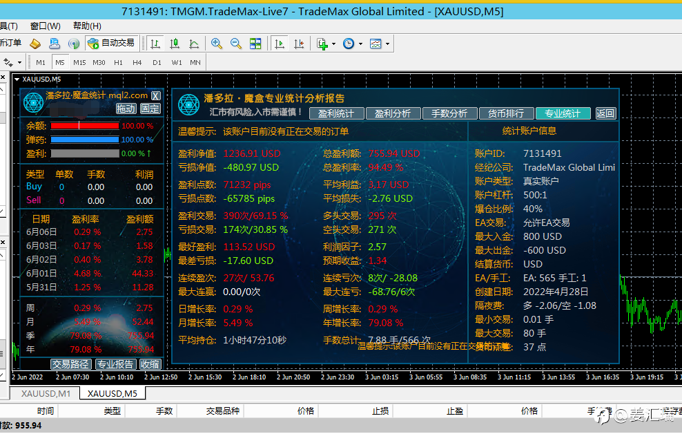The height and width of the screenshot is (443, 682).
Task: Click the blue 弹药 ammo bar
Action: tap(85, 140)
